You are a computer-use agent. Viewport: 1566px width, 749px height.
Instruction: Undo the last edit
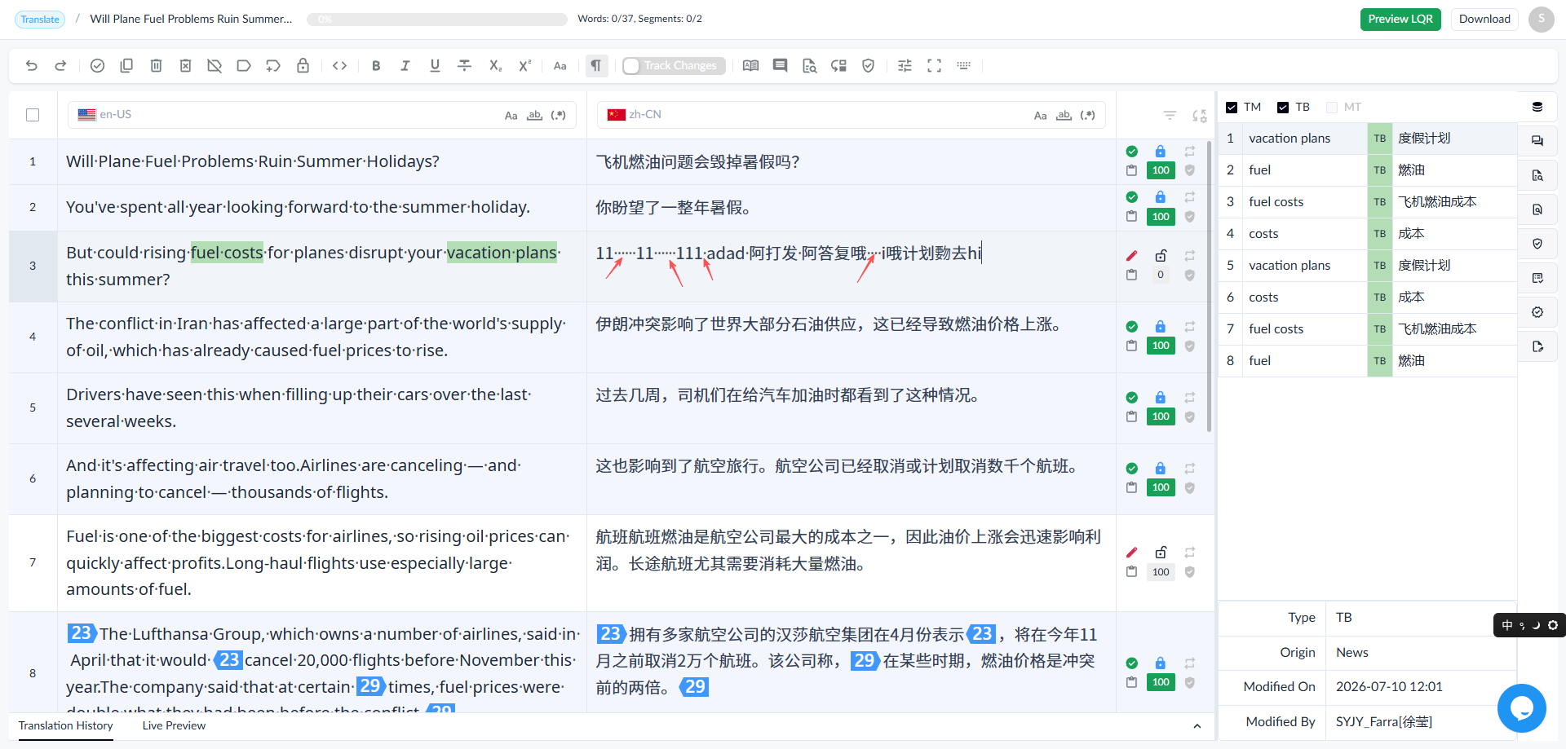(32, 66)
